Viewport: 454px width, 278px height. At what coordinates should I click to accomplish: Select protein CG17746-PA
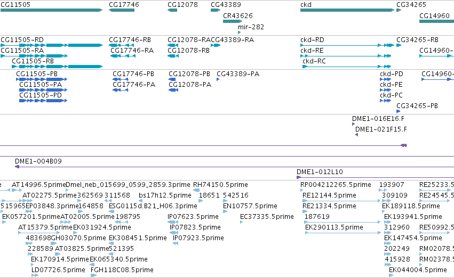point(121,90)
